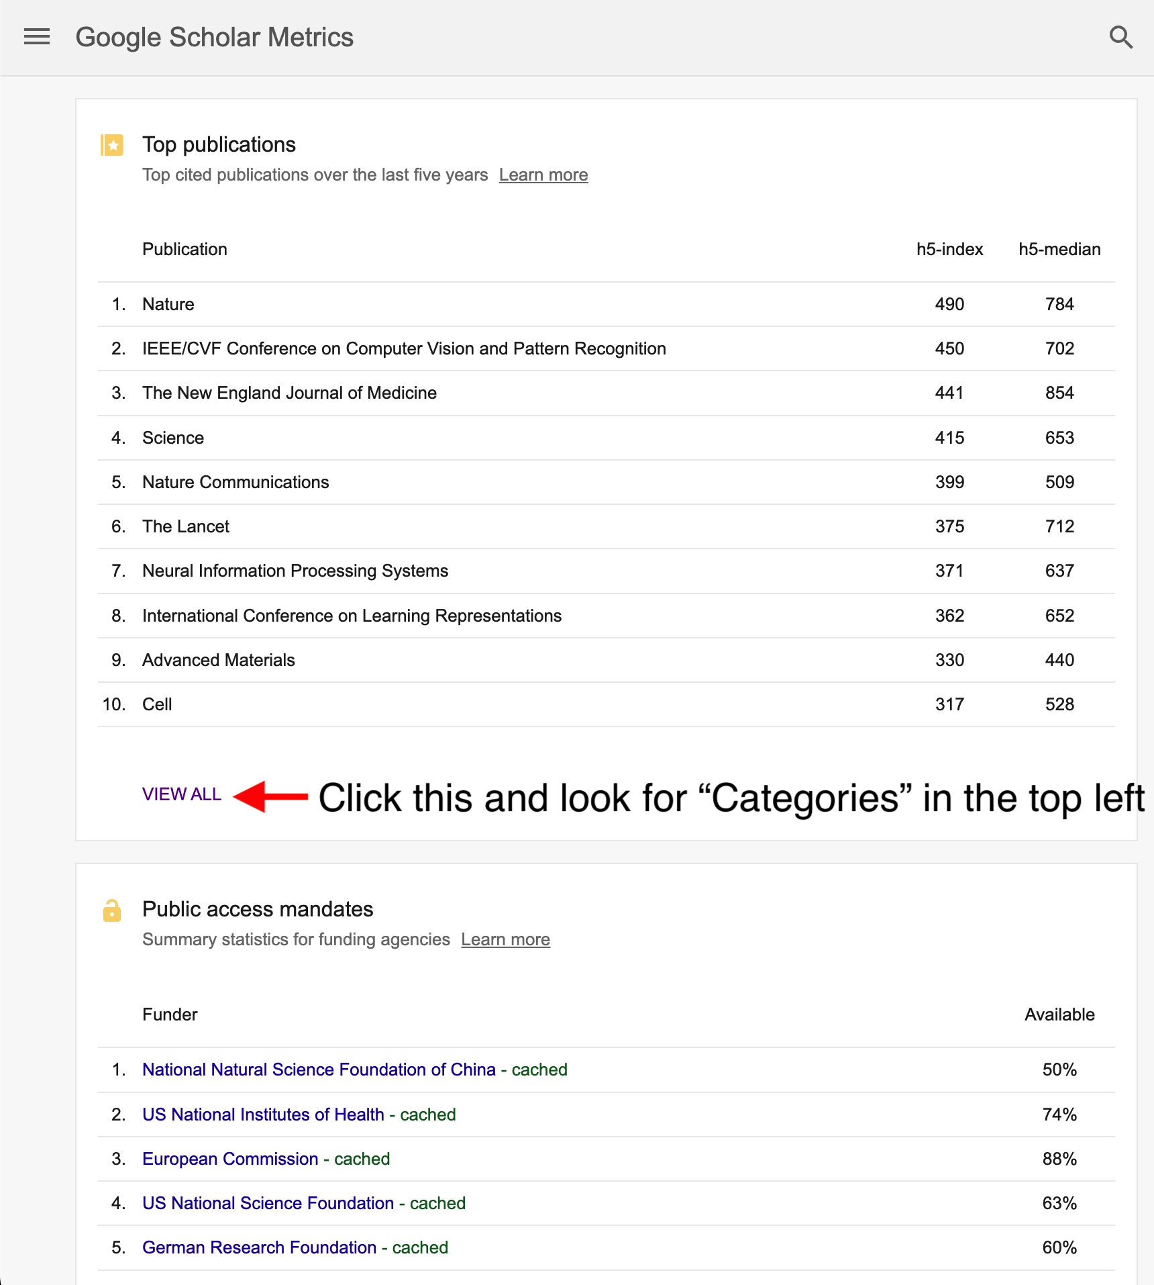Click VIEW ALL under Top publications
Screen dimensions: 1154x1285
pyautogui.click(x=181, y=794)
